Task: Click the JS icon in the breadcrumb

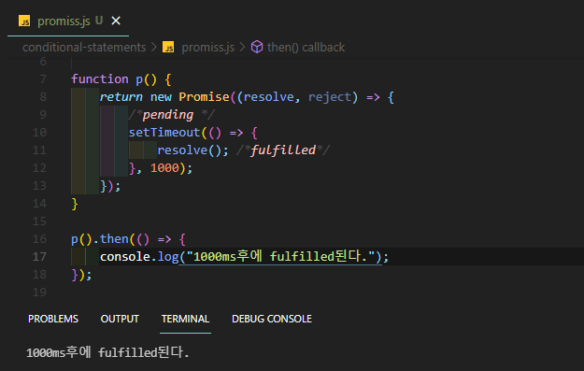Action: tap(168, 48)
